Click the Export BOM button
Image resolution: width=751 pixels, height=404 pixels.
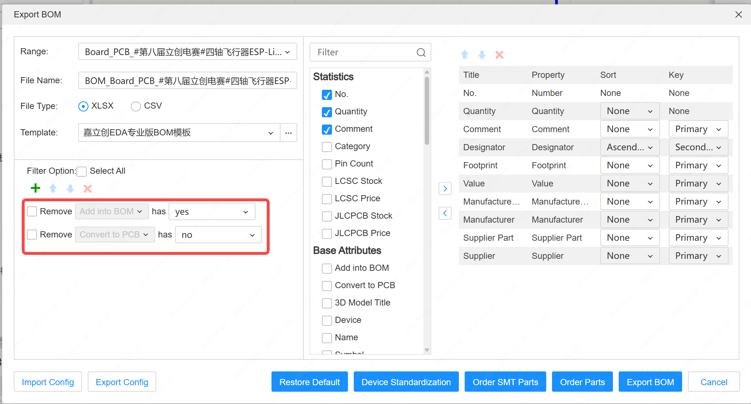[x=650, y=382]
